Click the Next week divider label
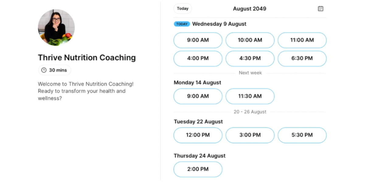 pos(250,73)
